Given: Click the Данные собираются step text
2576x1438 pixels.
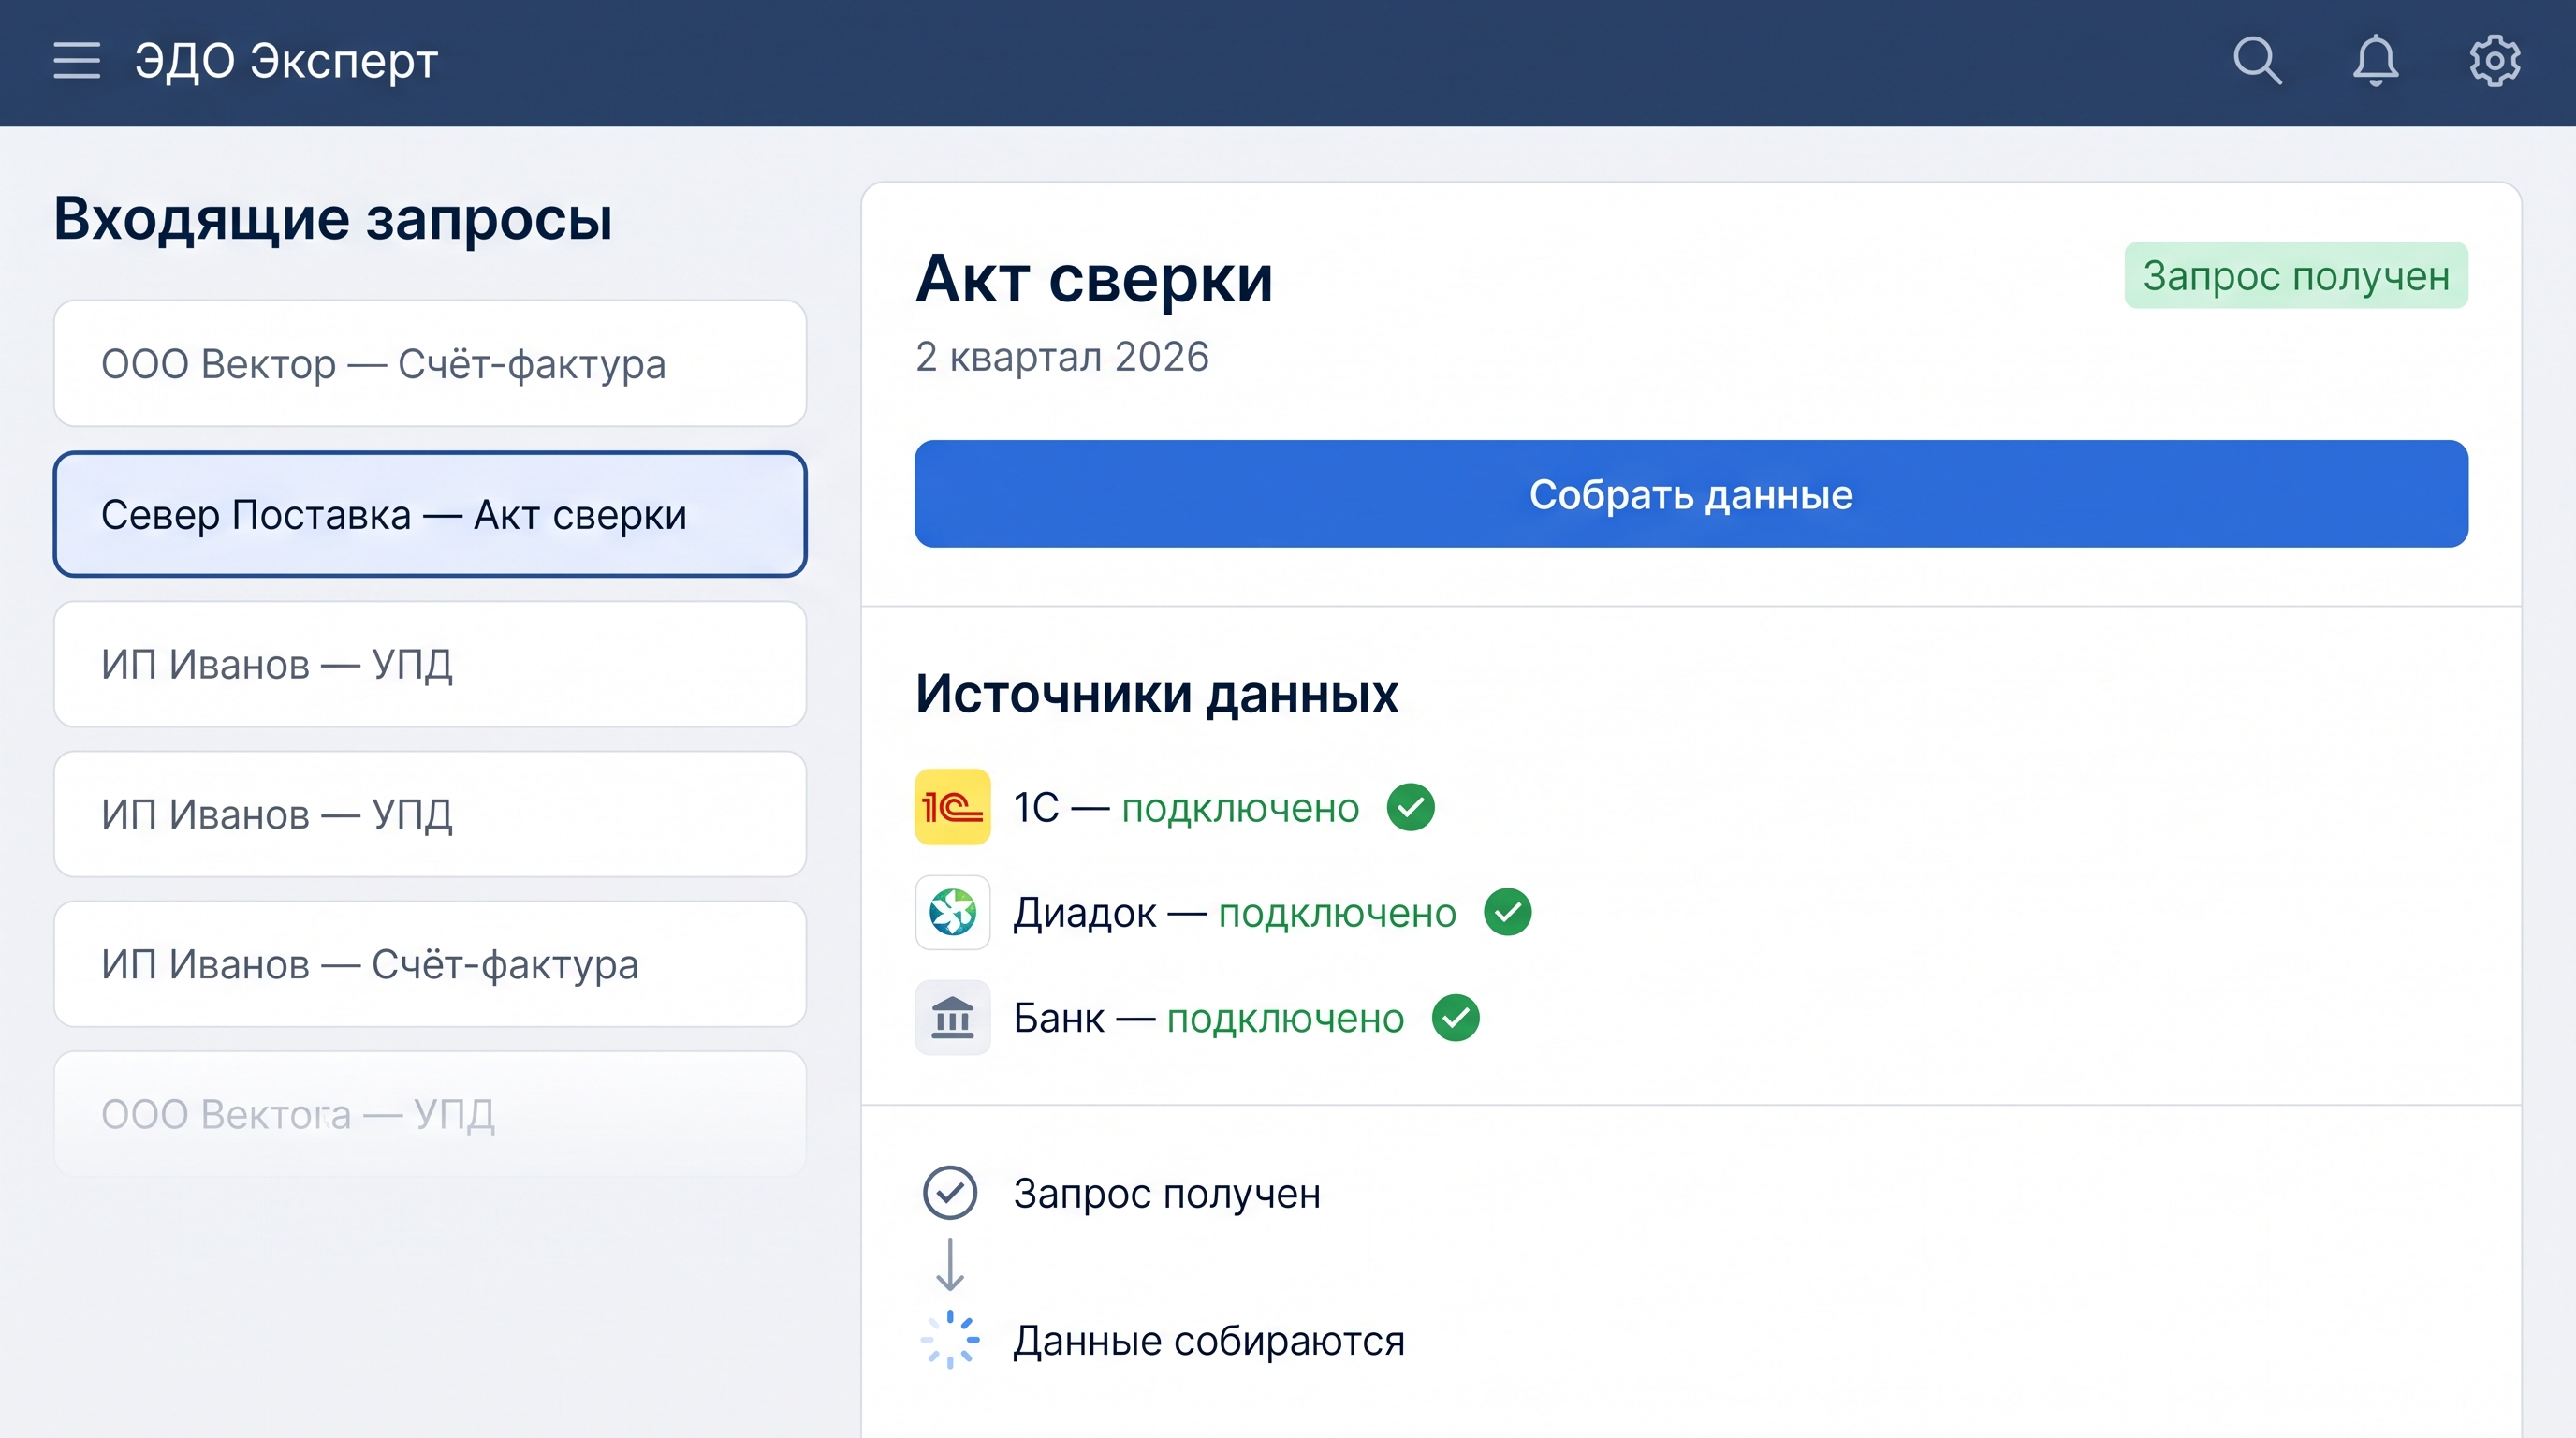Looking at the screenshot, I should (x=1209, y=1340).
